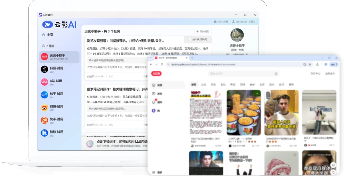Switch to the 美食 category tab
The height and width of the screenshot is (176, 344).
coord(213,84)
